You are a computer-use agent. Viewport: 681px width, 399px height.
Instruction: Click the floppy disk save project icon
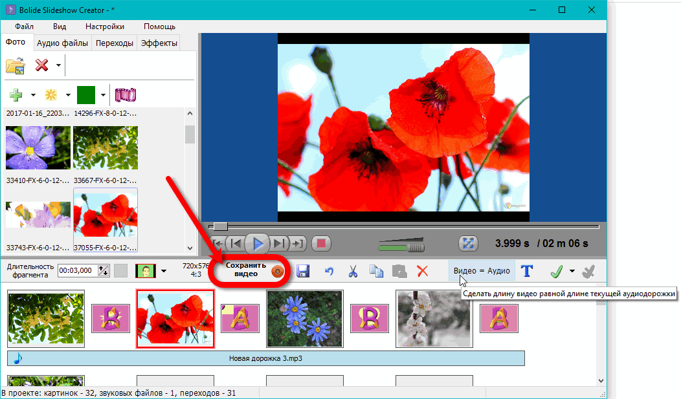click(x=303, y=272)
